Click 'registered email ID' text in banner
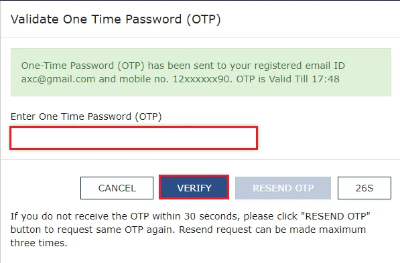The image size is (400, 263). (299, 66)
